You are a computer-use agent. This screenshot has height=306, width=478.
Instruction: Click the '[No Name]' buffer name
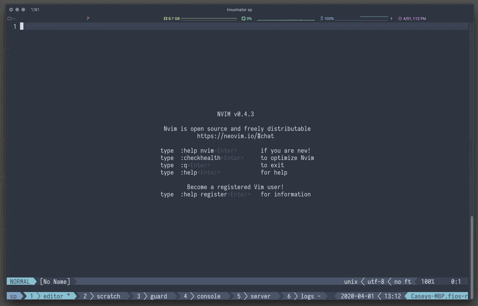click(55, 281)
